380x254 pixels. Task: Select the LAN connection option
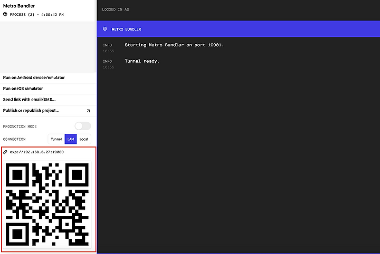pyautogui.click(x=71, y=139)
